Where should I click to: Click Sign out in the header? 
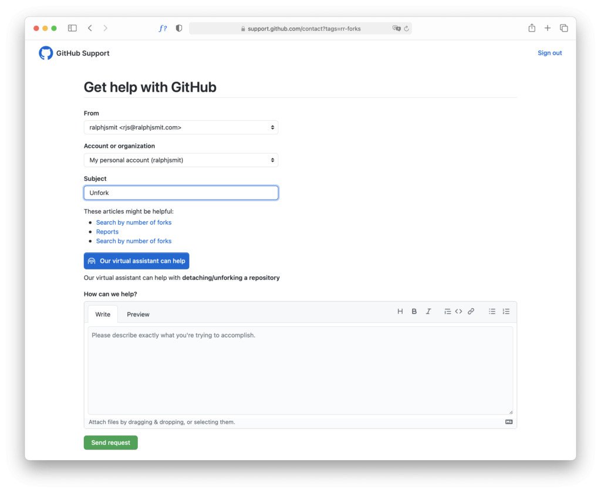point(549,53)
